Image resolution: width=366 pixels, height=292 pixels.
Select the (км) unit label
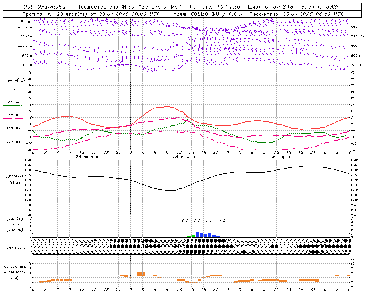click(x=15, y=278)
